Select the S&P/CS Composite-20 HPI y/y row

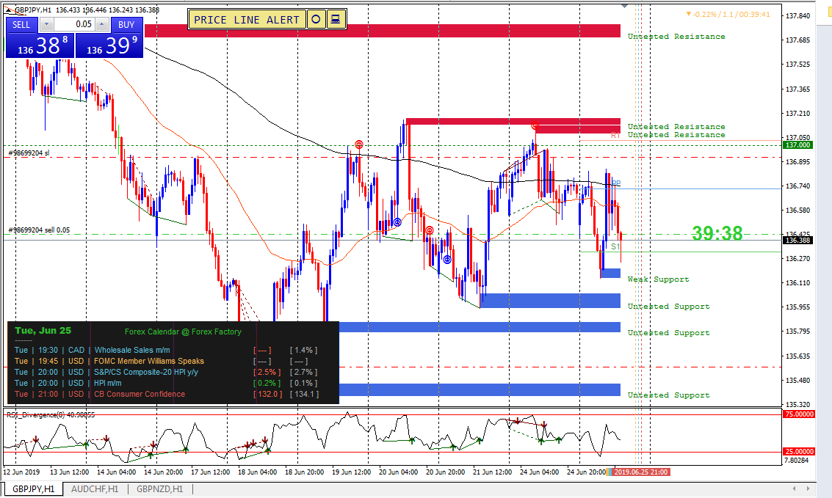pyautogui.click(x=167, y=373)
